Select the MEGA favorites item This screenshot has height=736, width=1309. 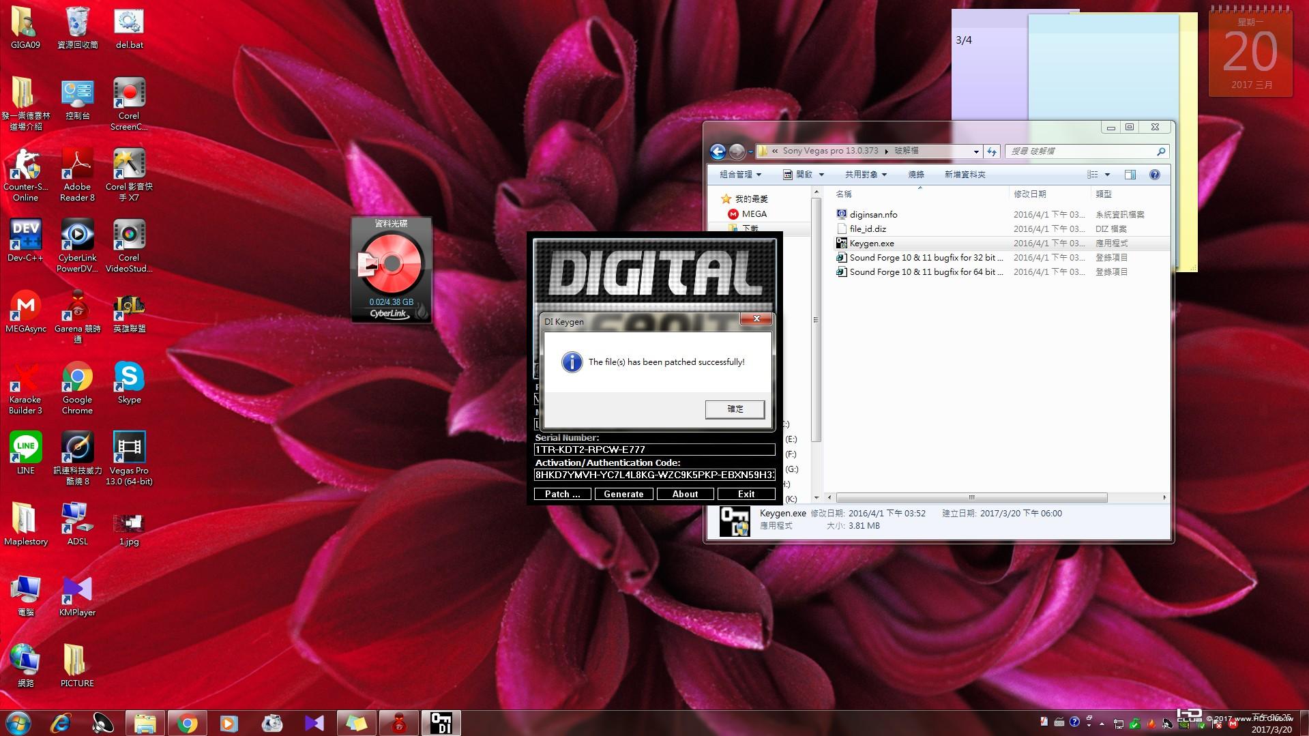click(754, 214)
